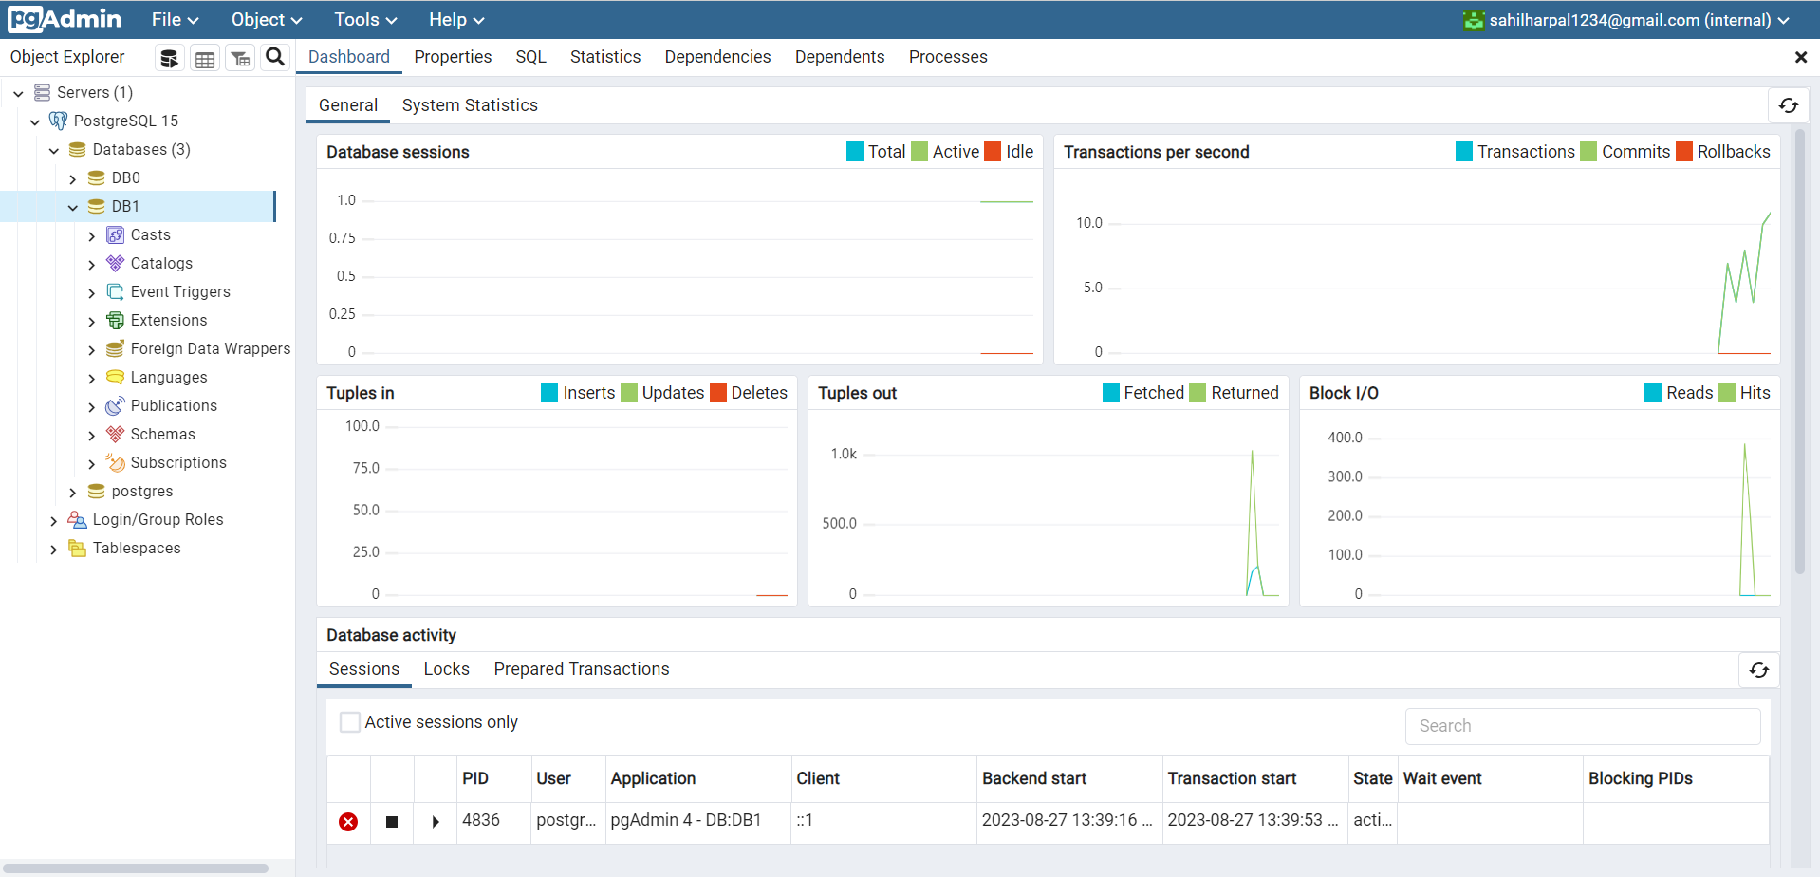Expand details for session PID 4836
Viewport: 1820px width, 877px height.
(436, 822)
